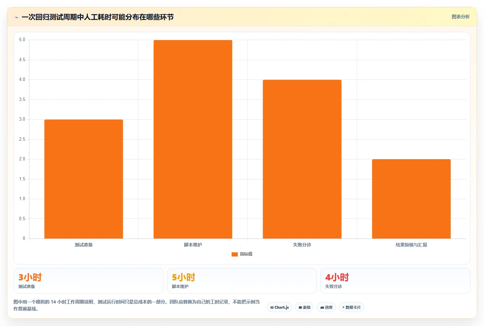Click the 数据卡片 tag

pyautogui.click(x=351, y=307)
